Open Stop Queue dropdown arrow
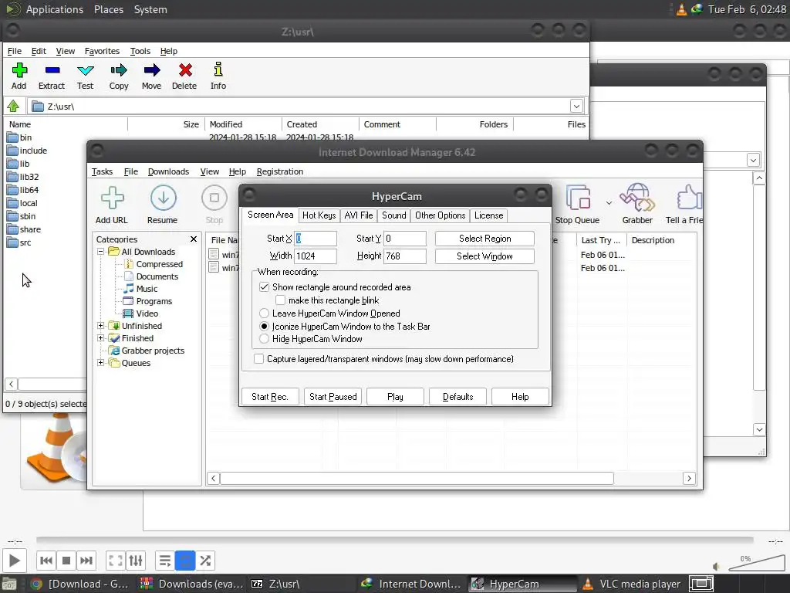790x593 pixels. point(609,203)
